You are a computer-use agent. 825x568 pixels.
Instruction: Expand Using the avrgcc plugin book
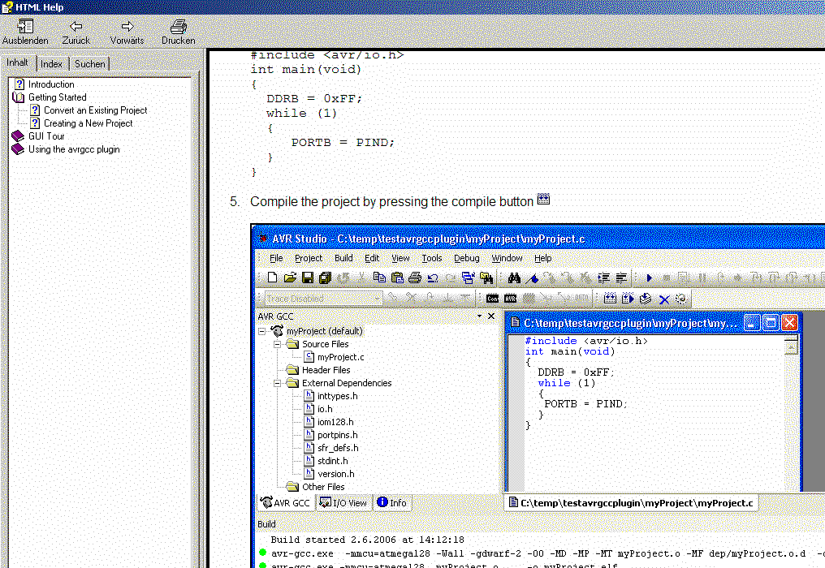[74, 149]
